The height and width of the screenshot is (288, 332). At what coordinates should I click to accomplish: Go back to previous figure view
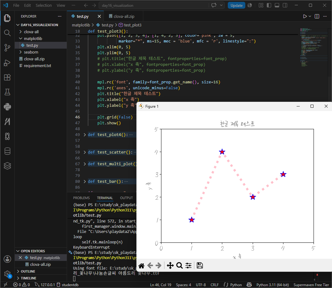150,265
